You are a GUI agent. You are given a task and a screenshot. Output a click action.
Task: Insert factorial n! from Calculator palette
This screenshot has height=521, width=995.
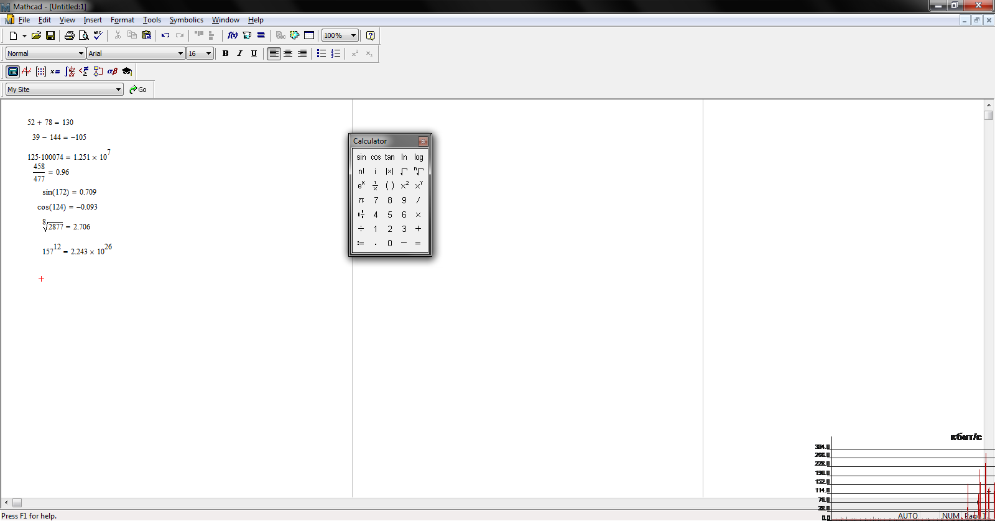point(361,172)
